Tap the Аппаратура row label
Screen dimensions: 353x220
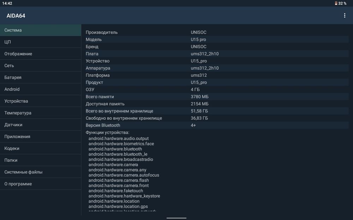tap(98, 68)
